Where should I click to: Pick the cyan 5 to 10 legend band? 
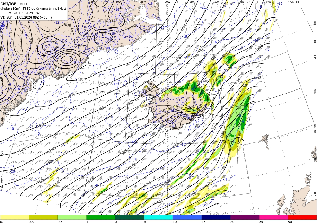[x=158, y=217]
